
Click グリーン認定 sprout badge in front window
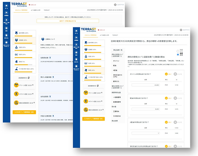tap(86, 92)
